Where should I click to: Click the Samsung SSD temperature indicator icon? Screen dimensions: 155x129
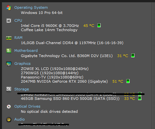(140, 98)
